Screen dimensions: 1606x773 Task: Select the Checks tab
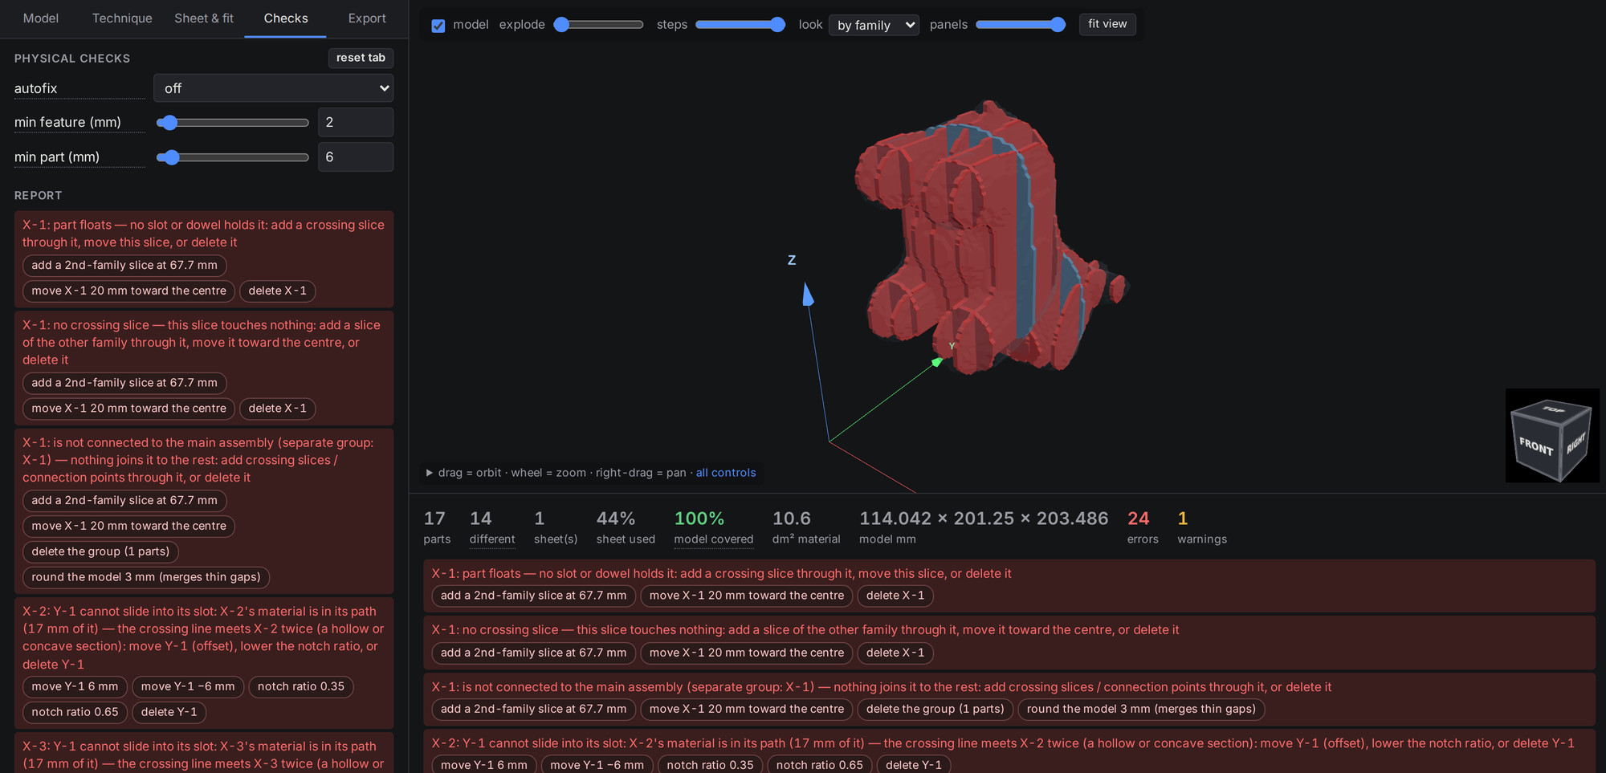pos(286,18)
